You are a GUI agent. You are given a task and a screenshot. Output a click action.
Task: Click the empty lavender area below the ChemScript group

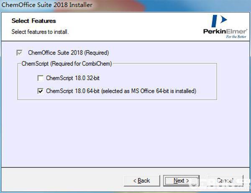coord(125,133)
